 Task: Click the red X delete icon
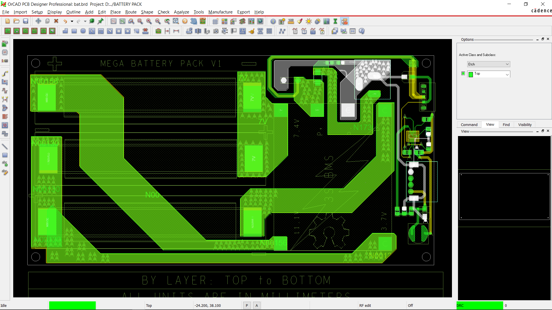(x=56, y=21)
